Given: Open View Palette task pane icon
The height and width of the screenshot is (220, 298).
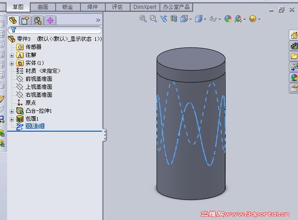Looking at the screenshot, I should [294, 67].
